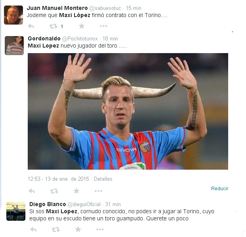Star Gordonaldo's tweet as favorite
This screenshot has width=246, height=237.
(76, 191)
